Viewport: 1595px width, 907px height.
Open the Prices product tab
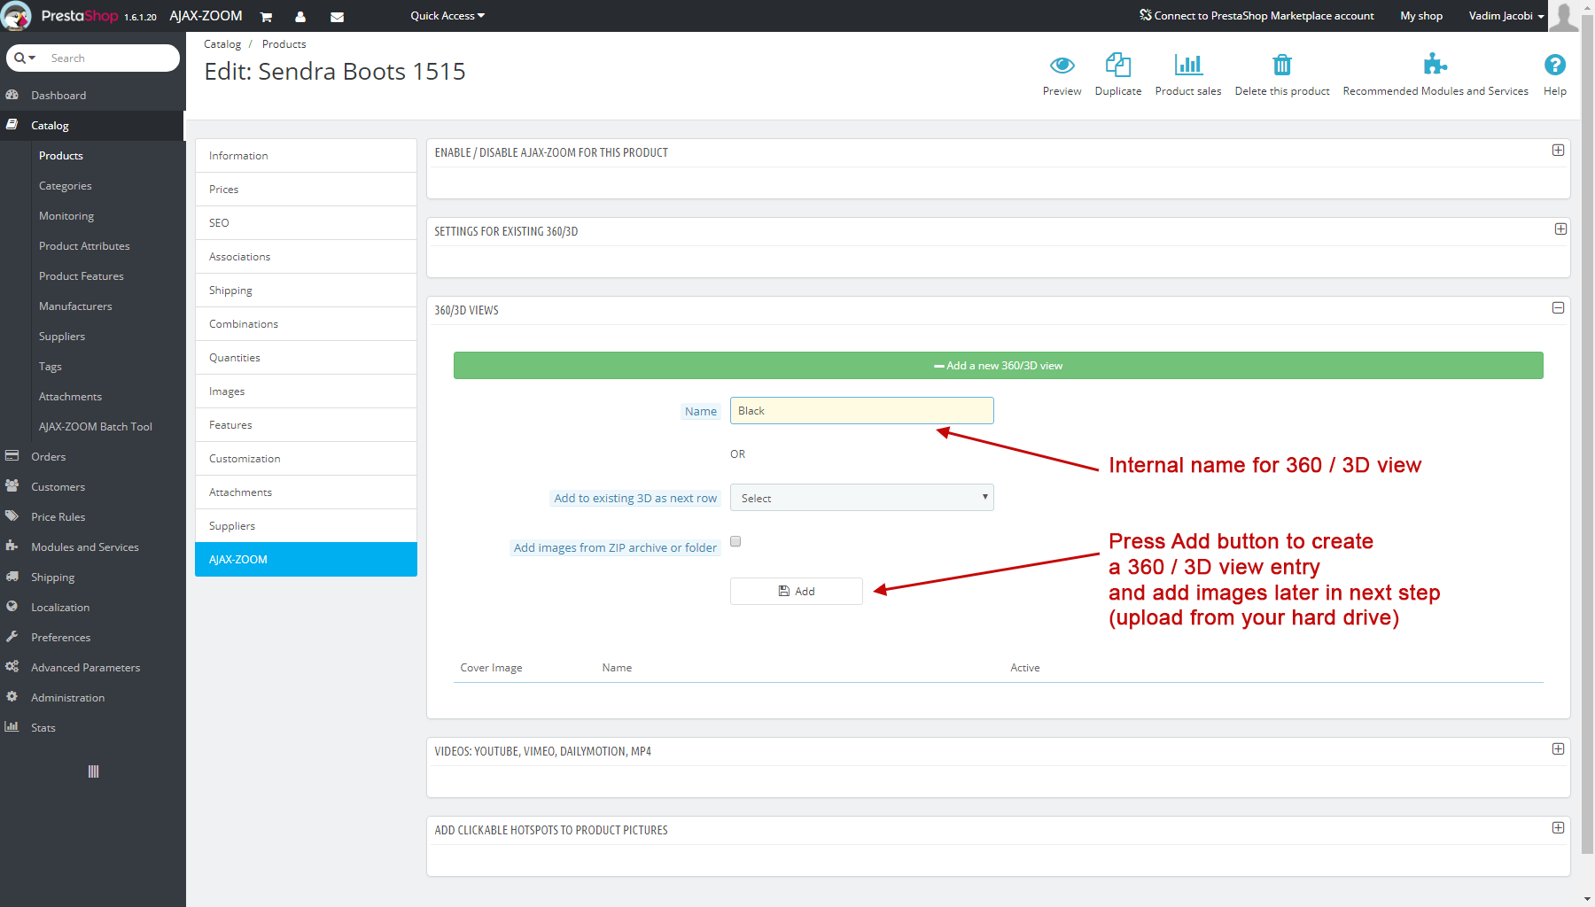coord(306,190)
